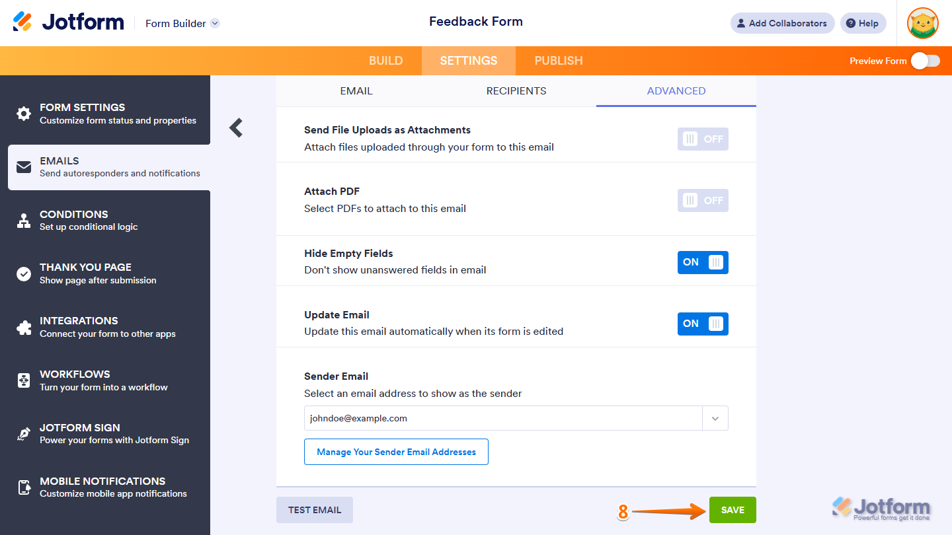Click the Mobile Notifications phone icon
The height and width of the screenshot is (535, 952).
(24, 487)
